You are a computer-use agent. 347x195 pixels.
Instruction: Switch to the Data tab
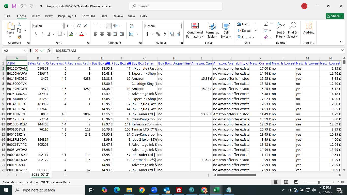104,16
